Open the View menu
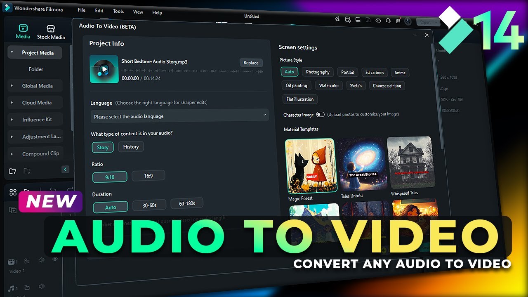528x297 pixels. click(x=138, y=12)
